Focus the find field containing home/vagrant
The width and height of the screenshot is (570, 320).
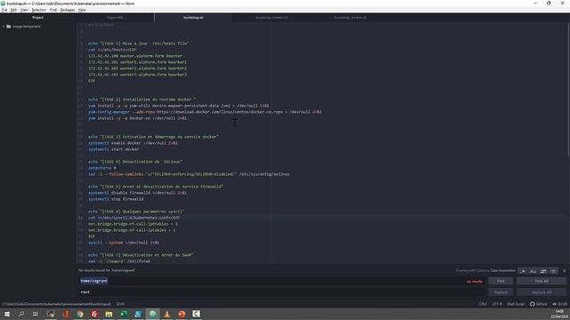point(281,281)
